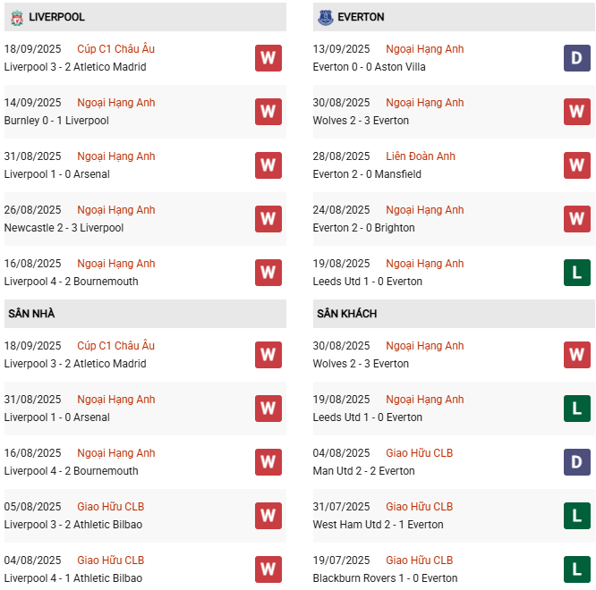This screenshot has width=596, height=590.
Task: Open the Liên Đoàn Anh competition link
Action: (x=421, y=156)
